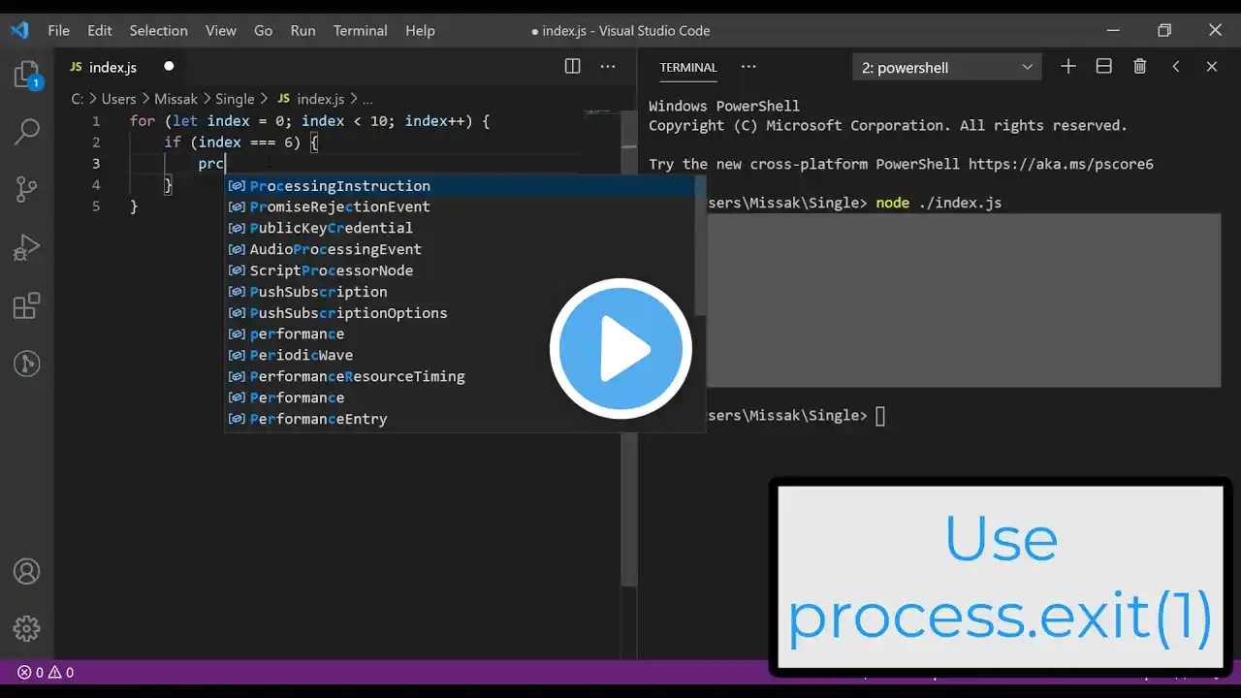Image resolution: width=1241 pixels, height=698 pixels.
Task: Open editor More Actions ellipsis
Action: coord(608,67)
